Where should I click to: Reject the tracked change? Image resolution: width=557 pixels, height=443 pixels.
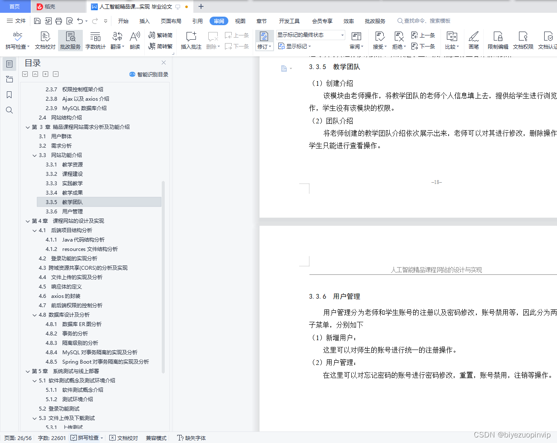click(399, 41)
